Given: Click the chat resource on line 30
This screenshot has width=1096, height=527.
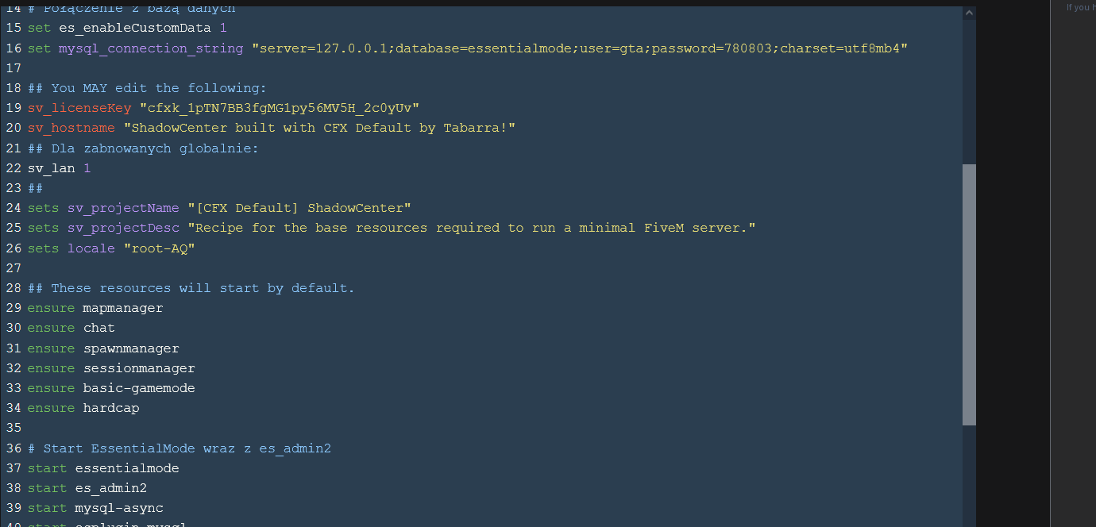Looking at the screenshot, I should pos(98,328).
